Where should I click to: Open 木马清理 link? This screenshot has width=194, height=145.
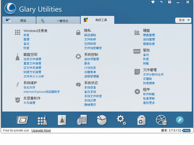pyautogui.click(x=29, y=103)
